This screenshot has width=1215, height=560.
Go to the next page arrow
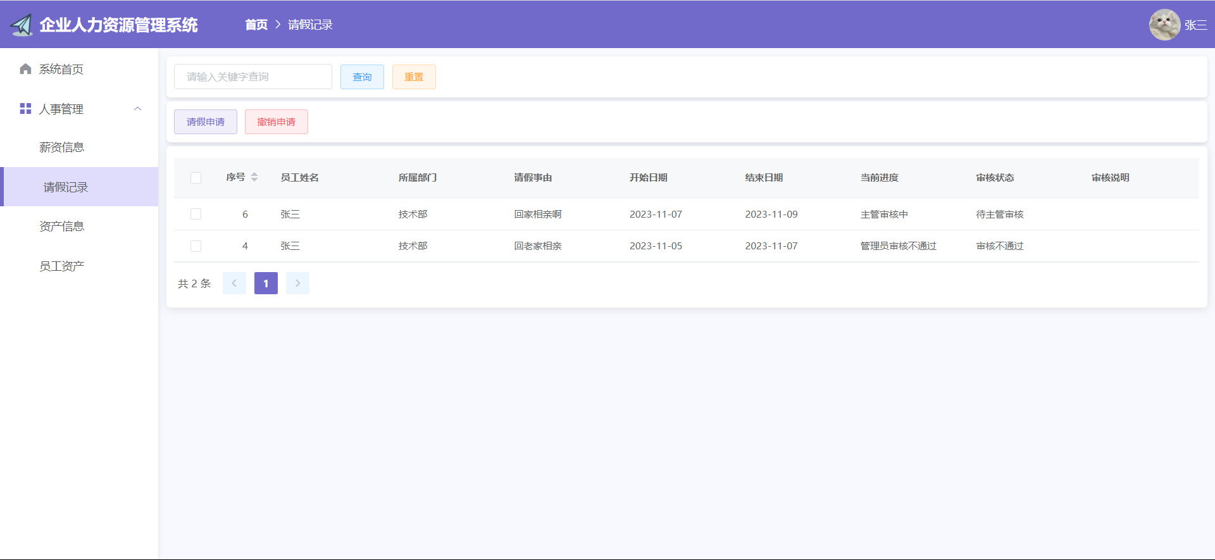[297, 283]
